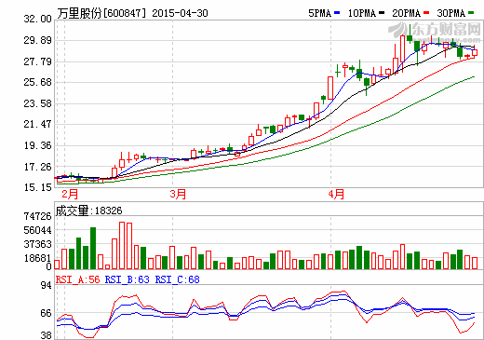Click the 4月 month marker

coord(336,194)
